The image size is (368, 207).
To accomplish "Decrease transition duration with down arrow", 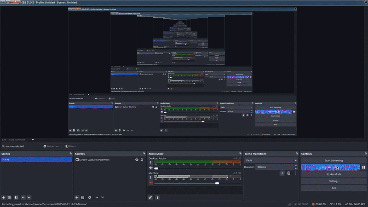I will [x=296, y=168].
